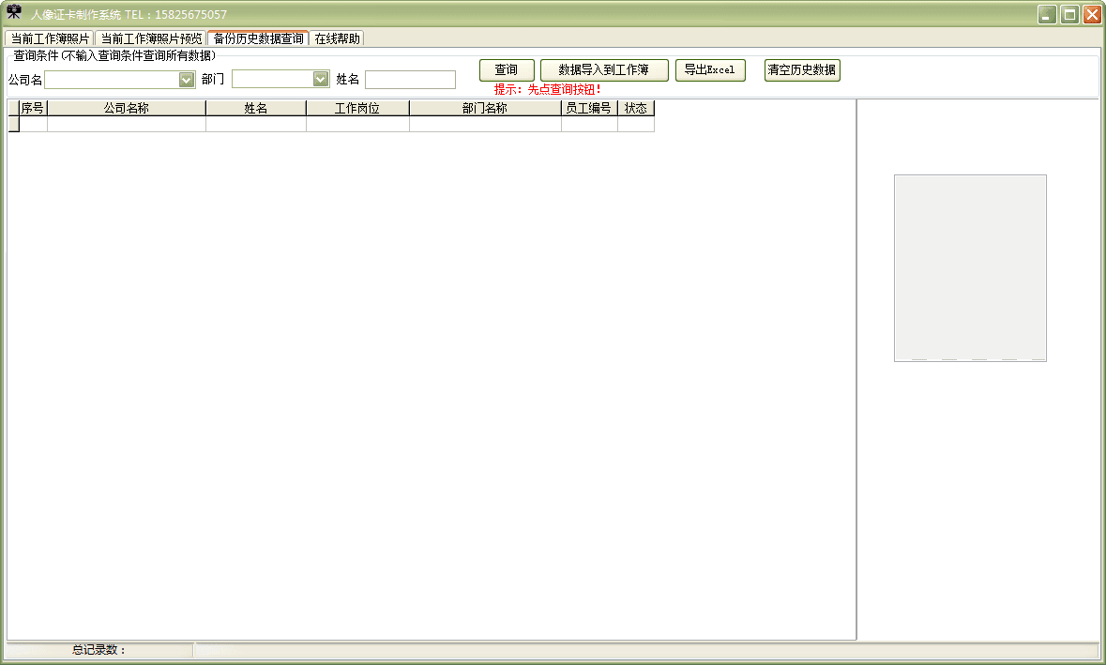Open the 当前工作簿照片 tab
This screenshot has width=1106, height=665.
[50, 38]
